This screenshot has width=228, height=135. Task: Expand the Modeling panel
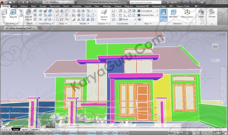(12, 23)
